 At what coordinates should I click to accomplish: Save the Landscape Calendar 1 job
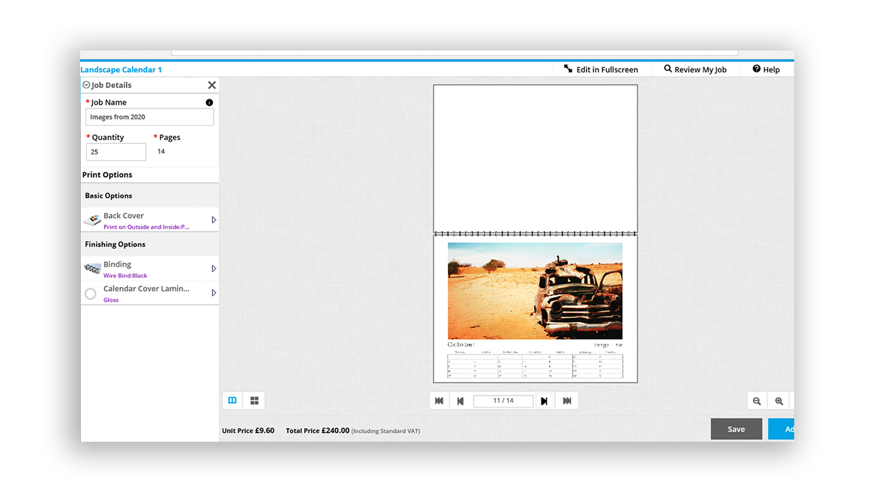tap(736, 428)
